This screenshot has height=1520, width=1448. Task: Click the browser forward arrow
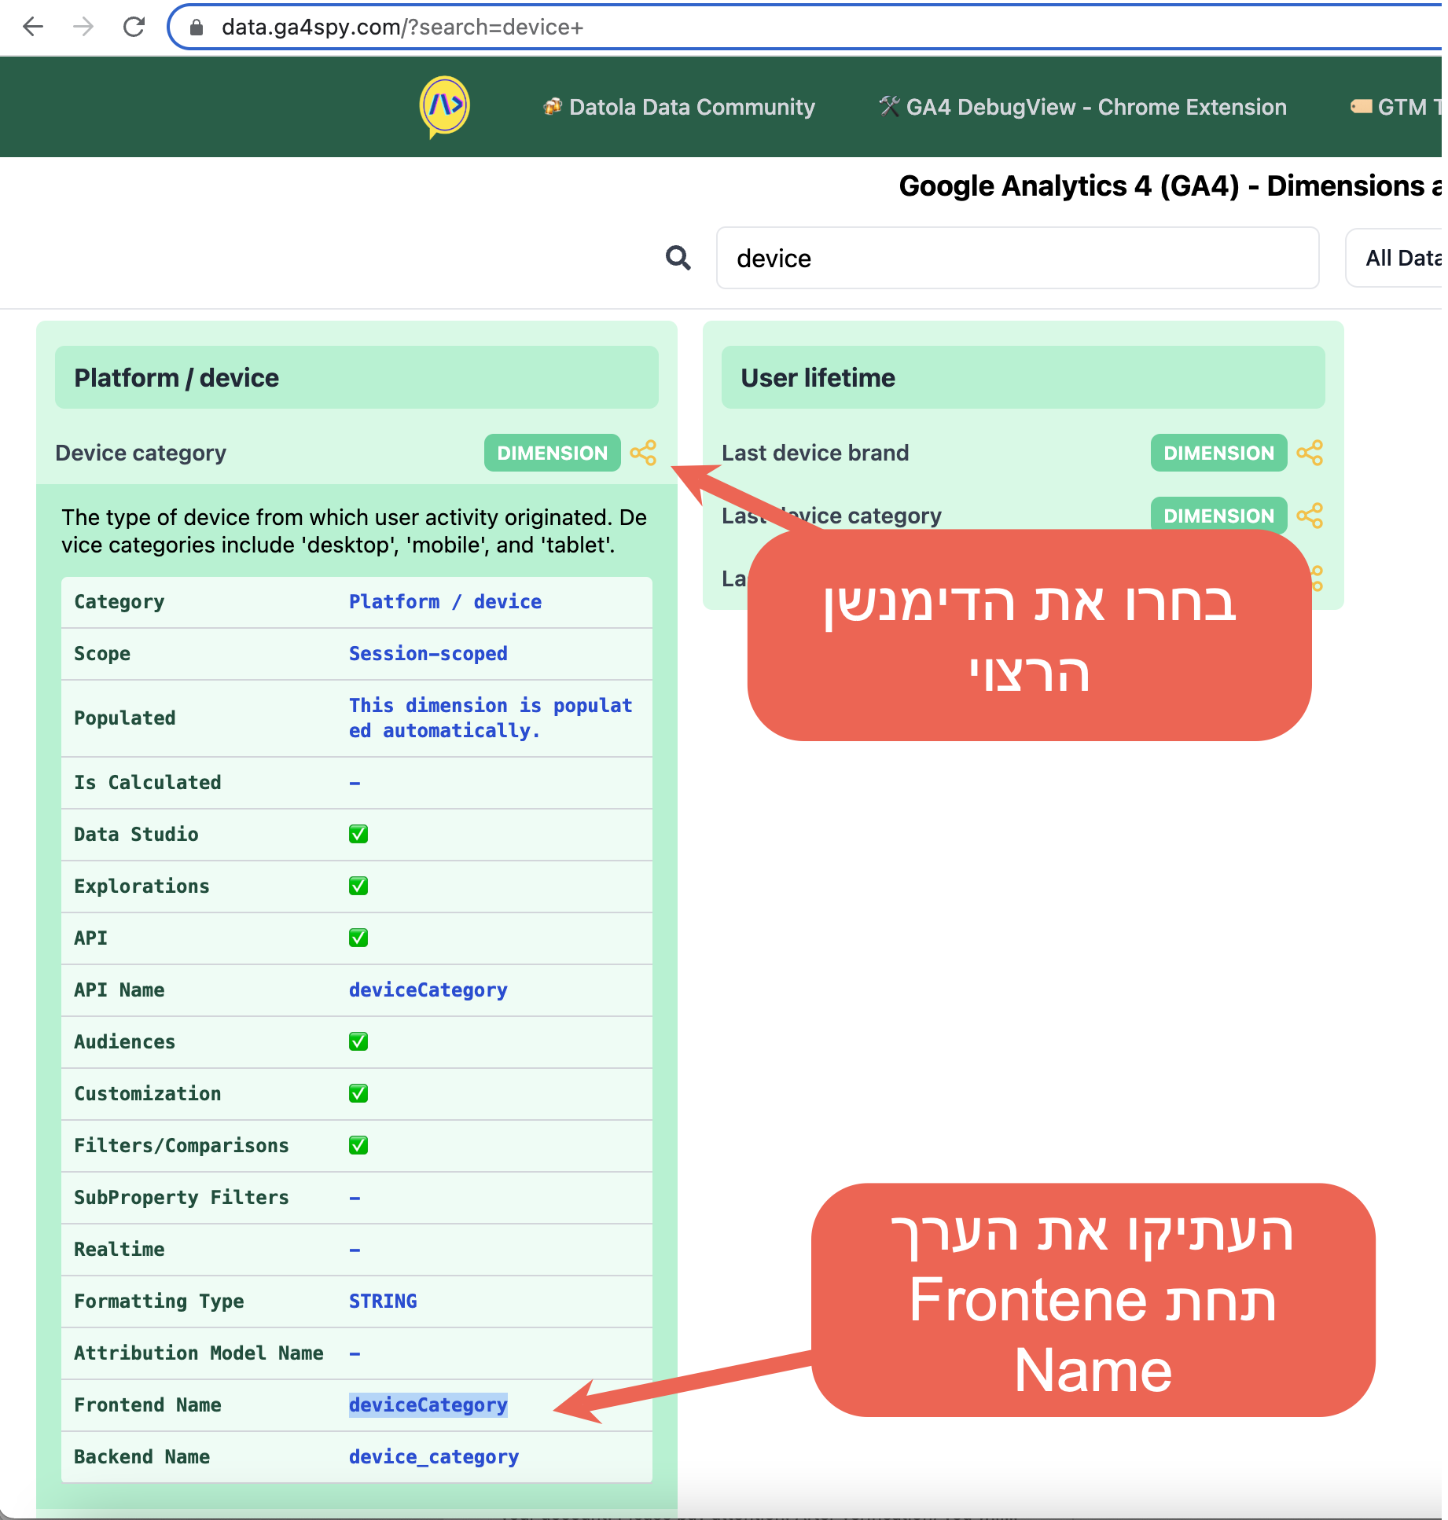pos(83,27)
